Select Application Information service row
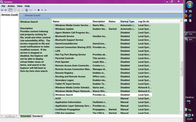 (102, 102)
